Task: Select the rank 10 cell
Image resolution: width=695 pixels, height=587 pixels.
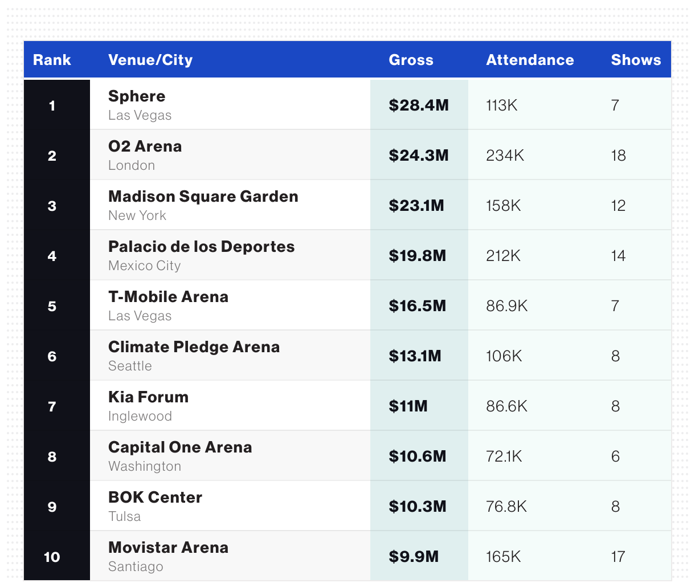Action: 52,557
